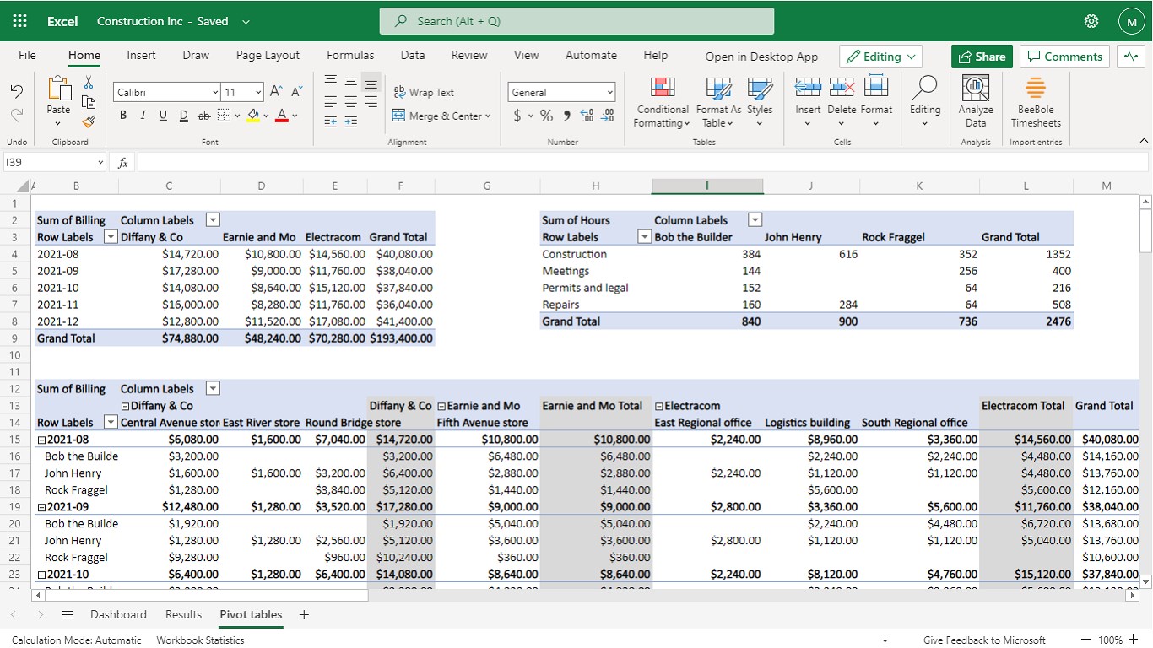Click the Cut scissors icon

(x=89, y=83)
